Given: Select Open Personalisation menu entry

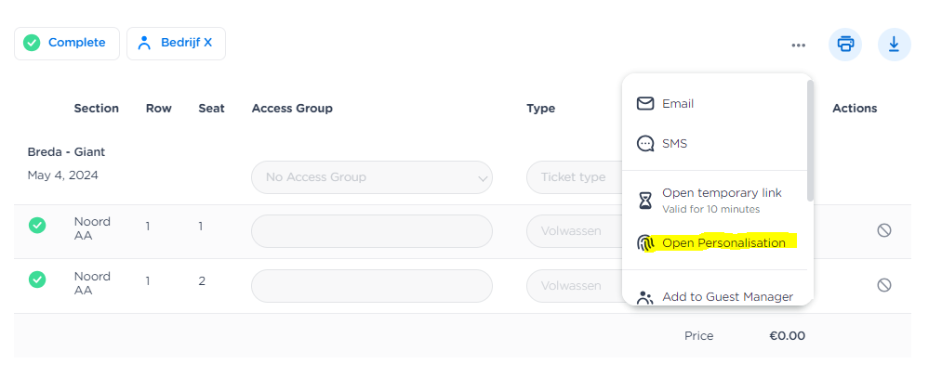Looking at the screenshot, I should coord(723,243).
